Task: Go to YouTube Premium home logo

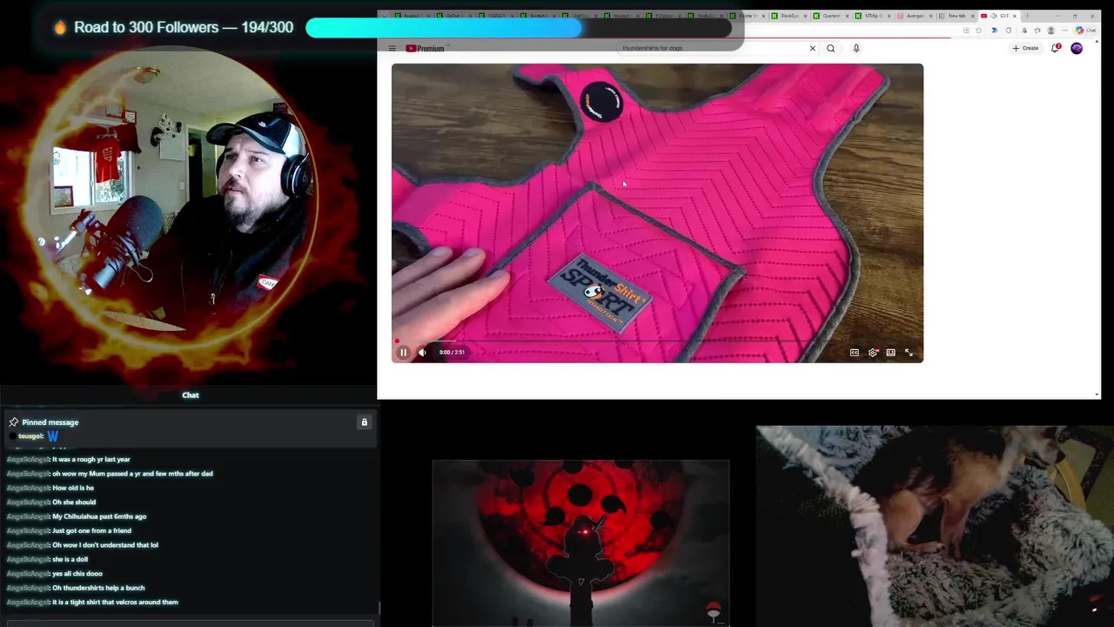Action: pyautogui.click(x=425, y=49)
